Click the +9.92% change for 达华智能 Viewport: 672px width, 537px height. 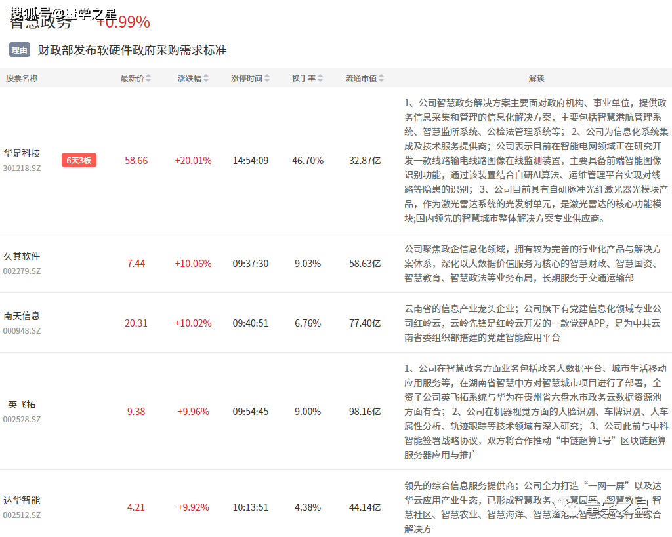coord(193,507)
